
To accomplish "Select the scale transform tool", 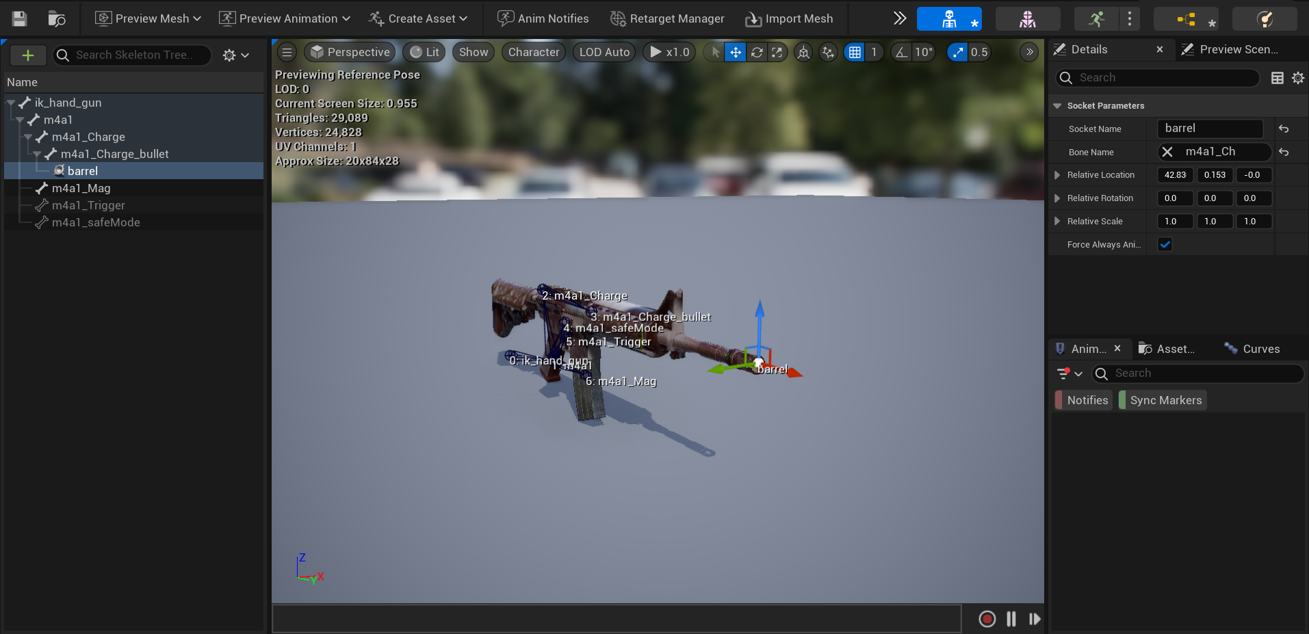I will [x=777, y=52].
